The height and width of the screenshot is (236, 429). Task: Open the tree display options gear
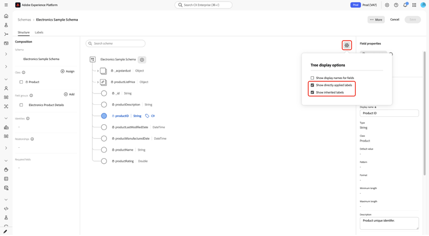347,45
